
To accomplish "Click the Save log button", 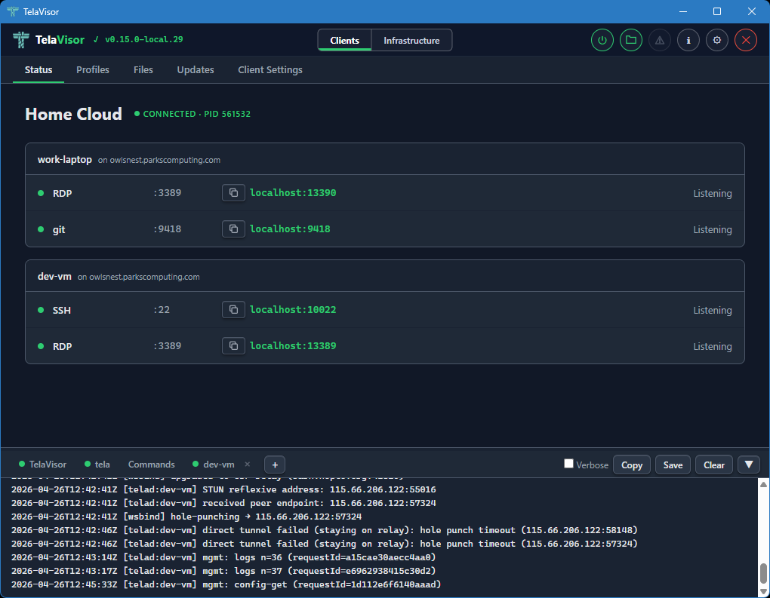I will coord(673,465).
